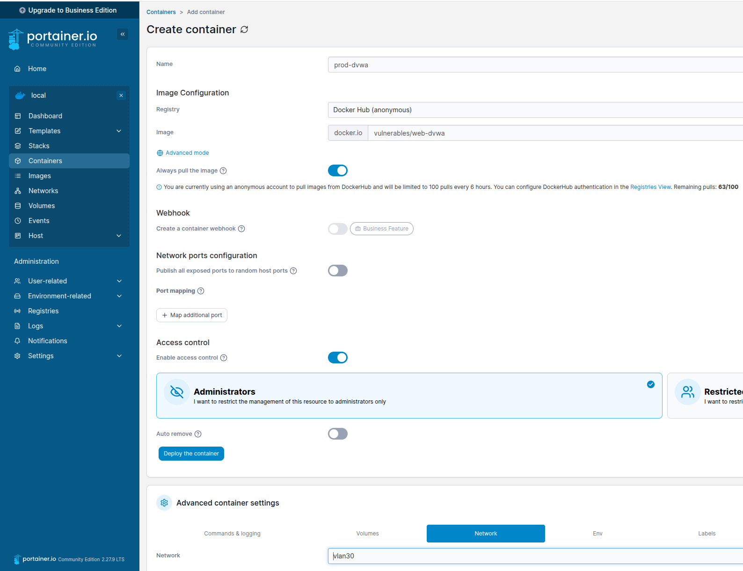Switch to the Volumes tab
Image resolution: width=743 pixels, height=571 pixels.
click(367, 534)
